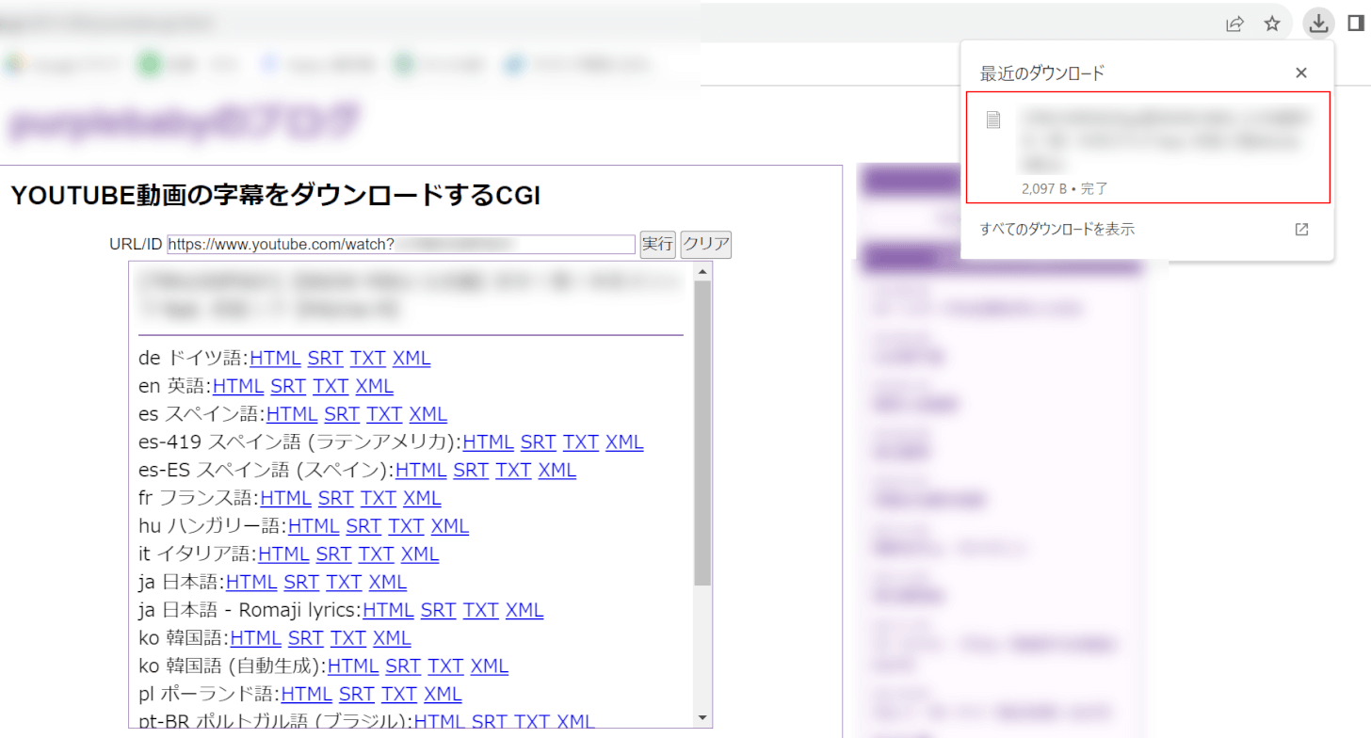Viewport: 1371px width, 738px height.
Task: Download SRT for es スペイン語
Action: (x=342, y=414)
